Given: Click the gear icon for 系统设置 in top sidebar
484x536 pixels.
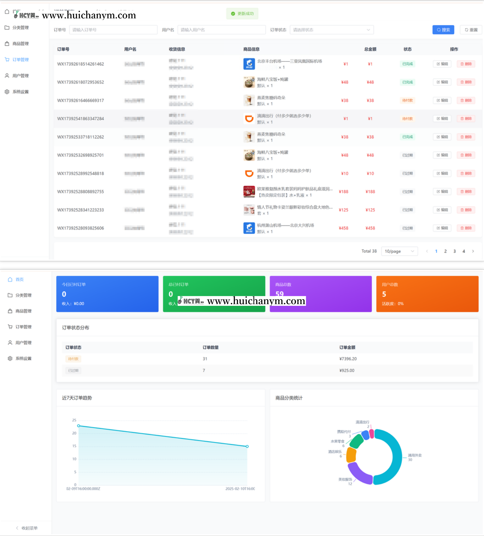Looking at the screenshot, I should point(7,92).
